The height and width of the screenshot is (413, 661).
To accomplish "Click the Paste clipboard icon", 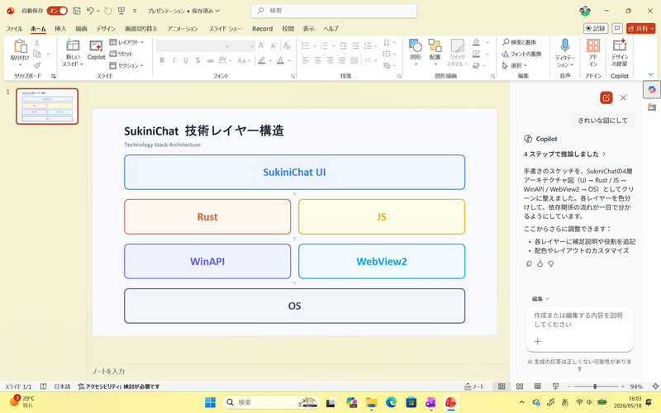I will click(x=20, y=46).
